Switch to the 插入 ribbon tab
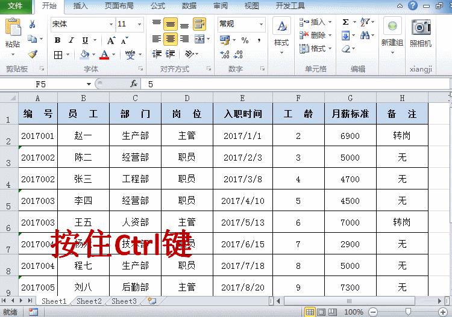This screenshot has width=452, height=317. point(80,6)
